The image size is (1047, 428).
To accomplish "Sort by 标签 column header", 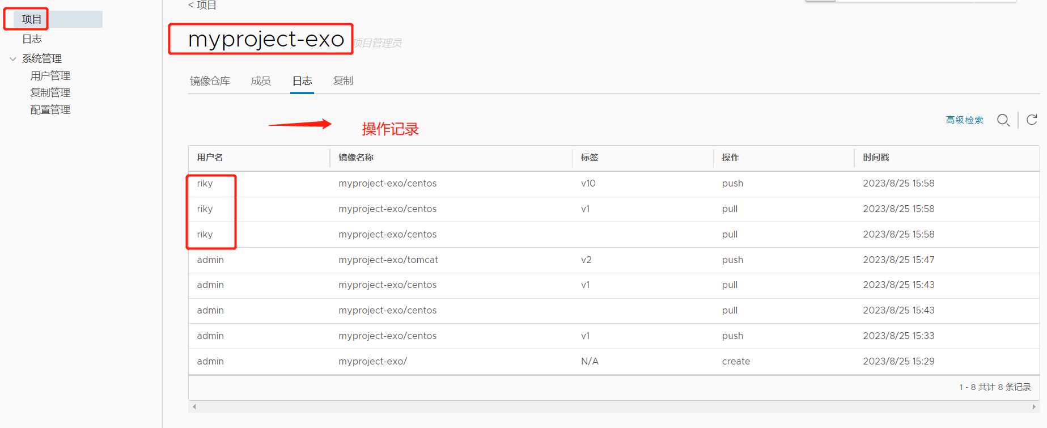I will [590, 158].
